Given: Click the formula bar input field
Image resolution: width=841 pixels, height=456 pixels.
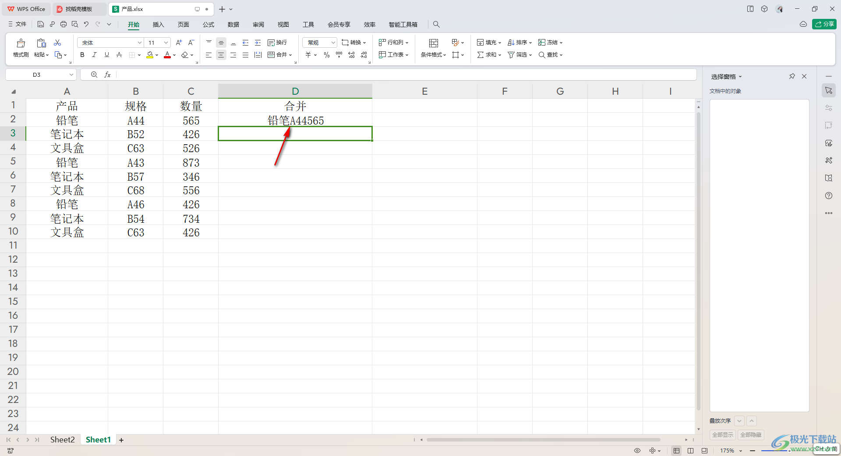Looking at the screenshot, I should 405,75.
